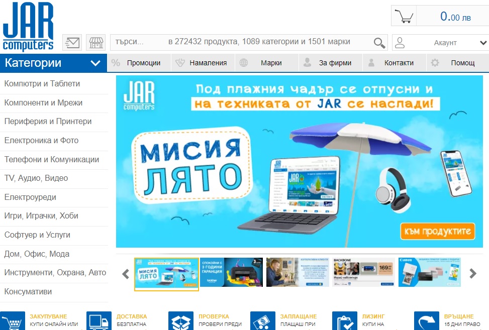This screenshot has height=330, width=489.
Task: Click the truck icon for ДОСТАВКА
Action: [99, 320]
